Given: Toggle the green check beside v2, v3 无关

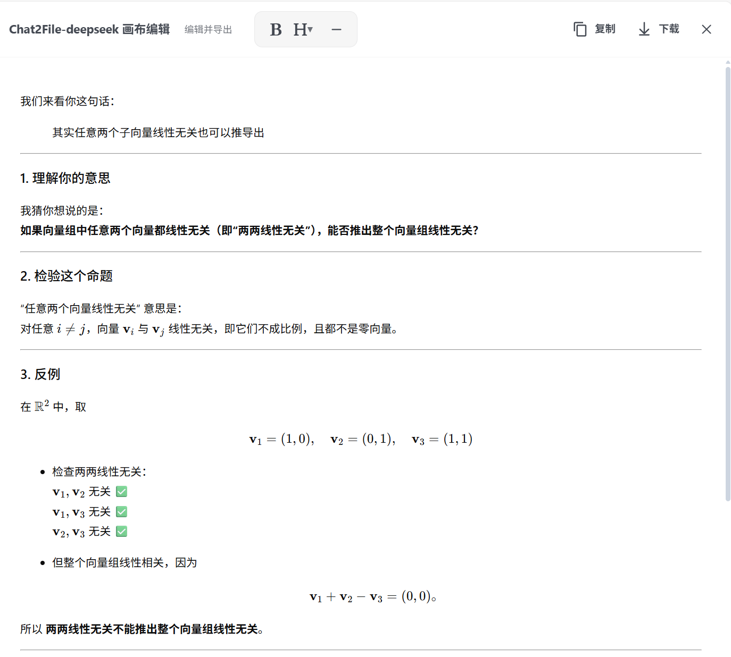Looking at the screenshot, I should (121, 531).
